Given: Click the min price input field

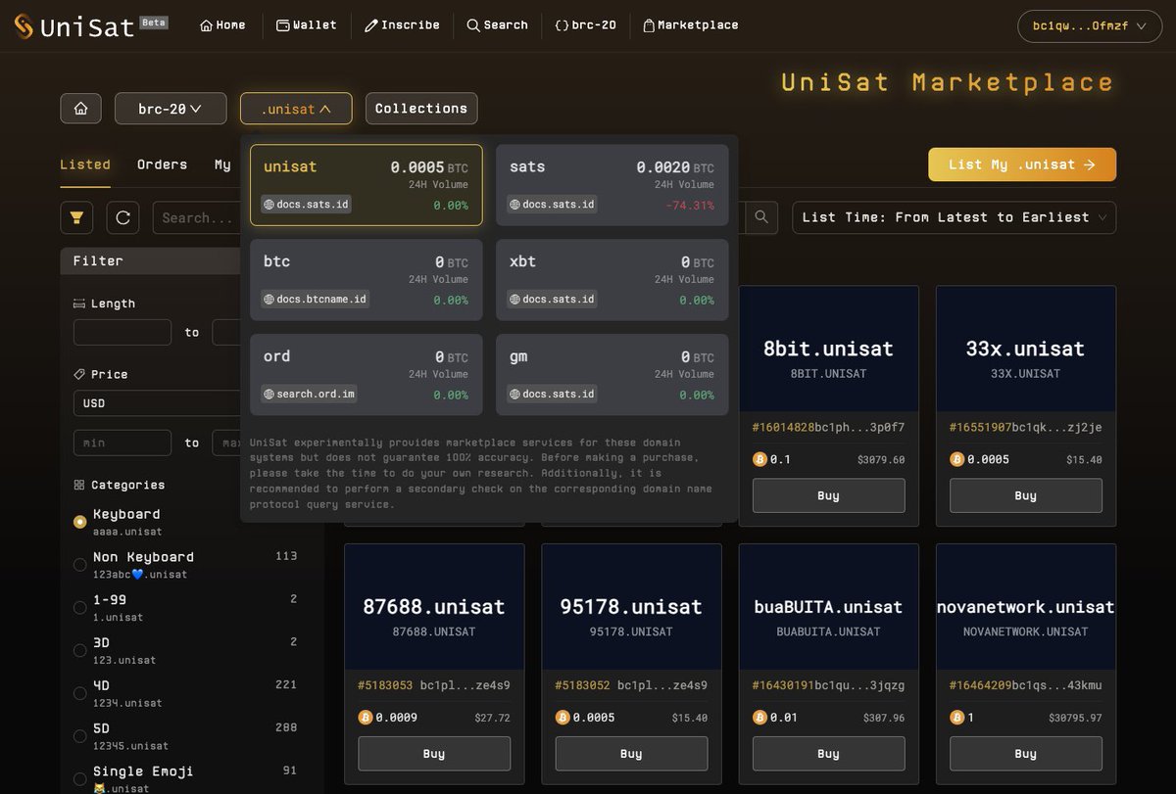Looking at the screenshot, I should [x=122, y=443].
